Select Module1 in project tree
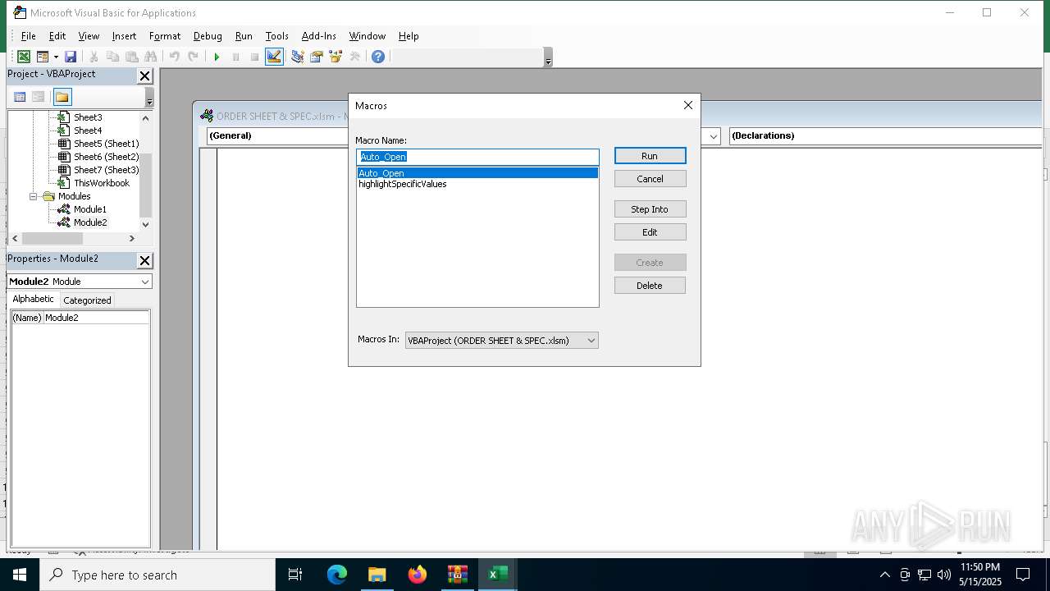This screenshot has width=1050, height=591. click(90, 209)
